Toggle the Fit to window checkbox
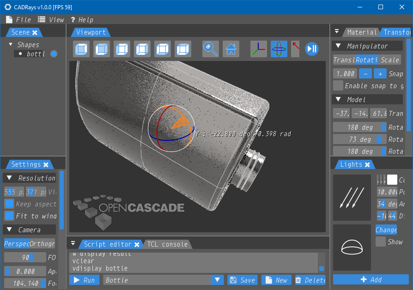 pyautogui.click(x=9, y=216)
